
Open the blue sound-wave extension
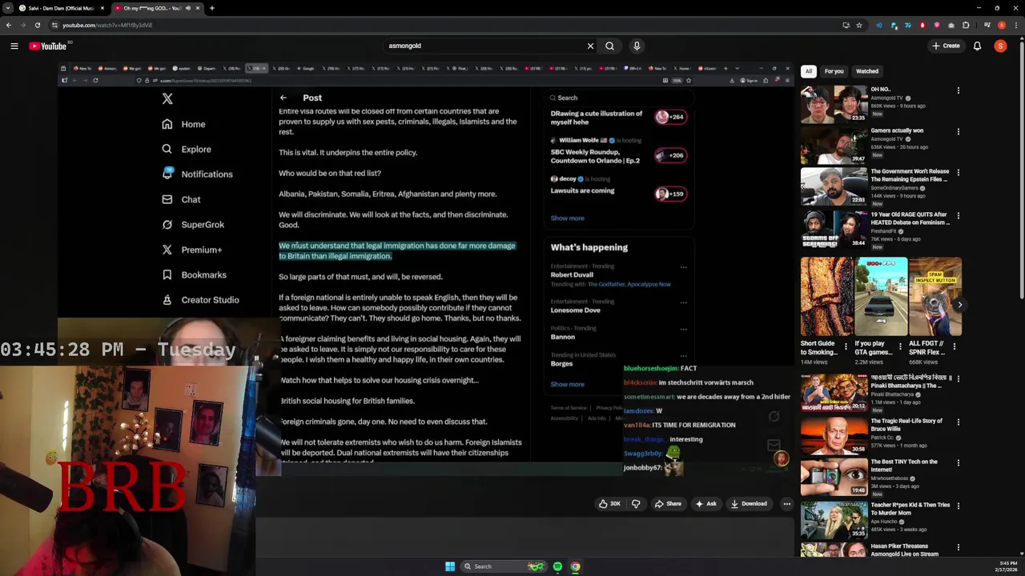tap(879, 25)
